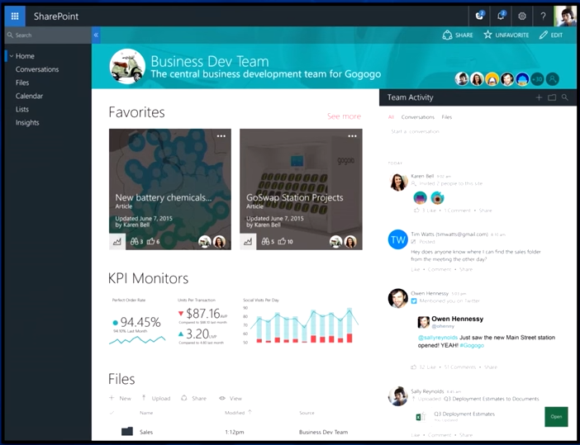The width and height of the screenshot is (580, 445).
Task: Open the 1 Comment link on Karen Bell's post
Action: pos(457,211)
